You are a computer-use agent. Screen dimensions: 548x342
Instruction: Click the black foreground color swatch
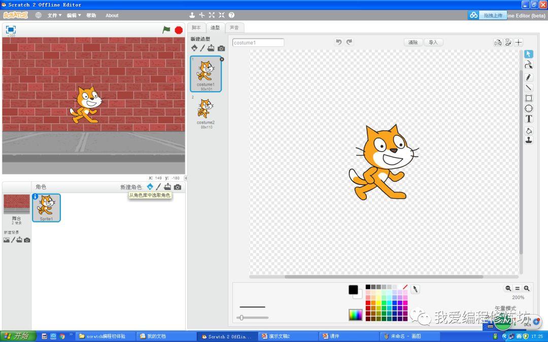tap(353, 290)
